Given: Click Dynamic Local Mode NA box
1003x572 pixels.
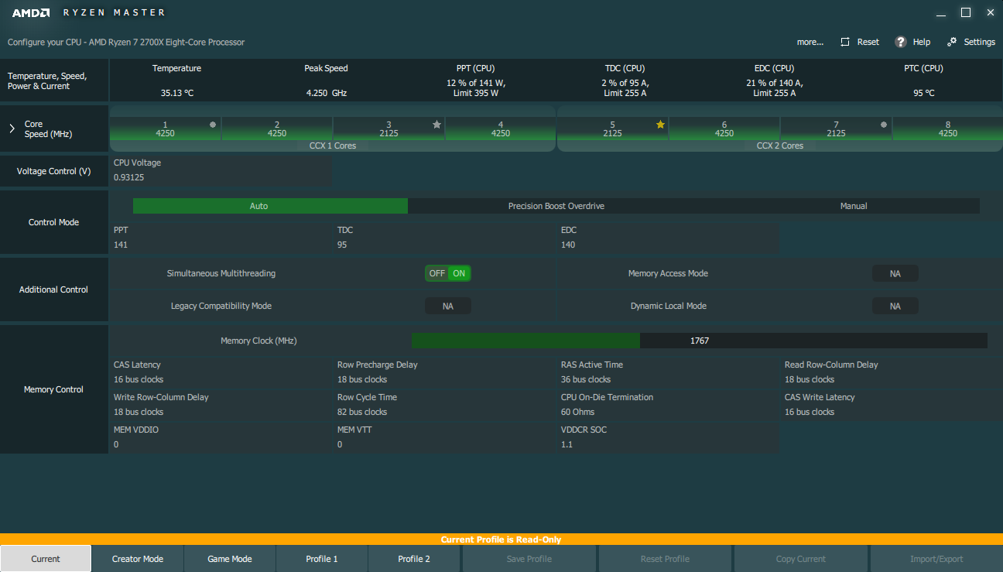Looking at the screenshot, I should [895, 306].
